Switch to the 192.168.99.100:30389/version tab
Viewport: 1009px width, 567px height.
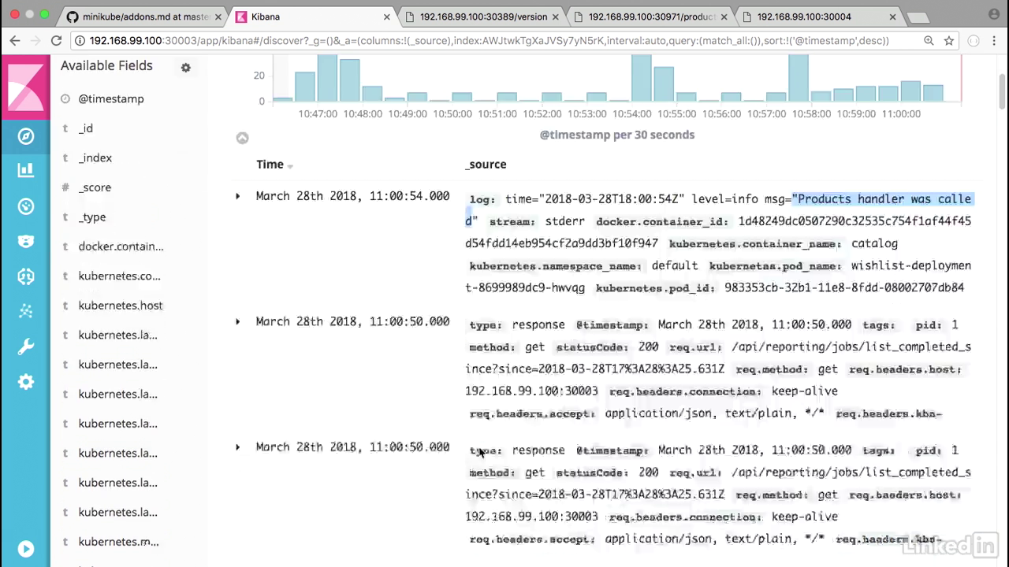tap(482, 17)
